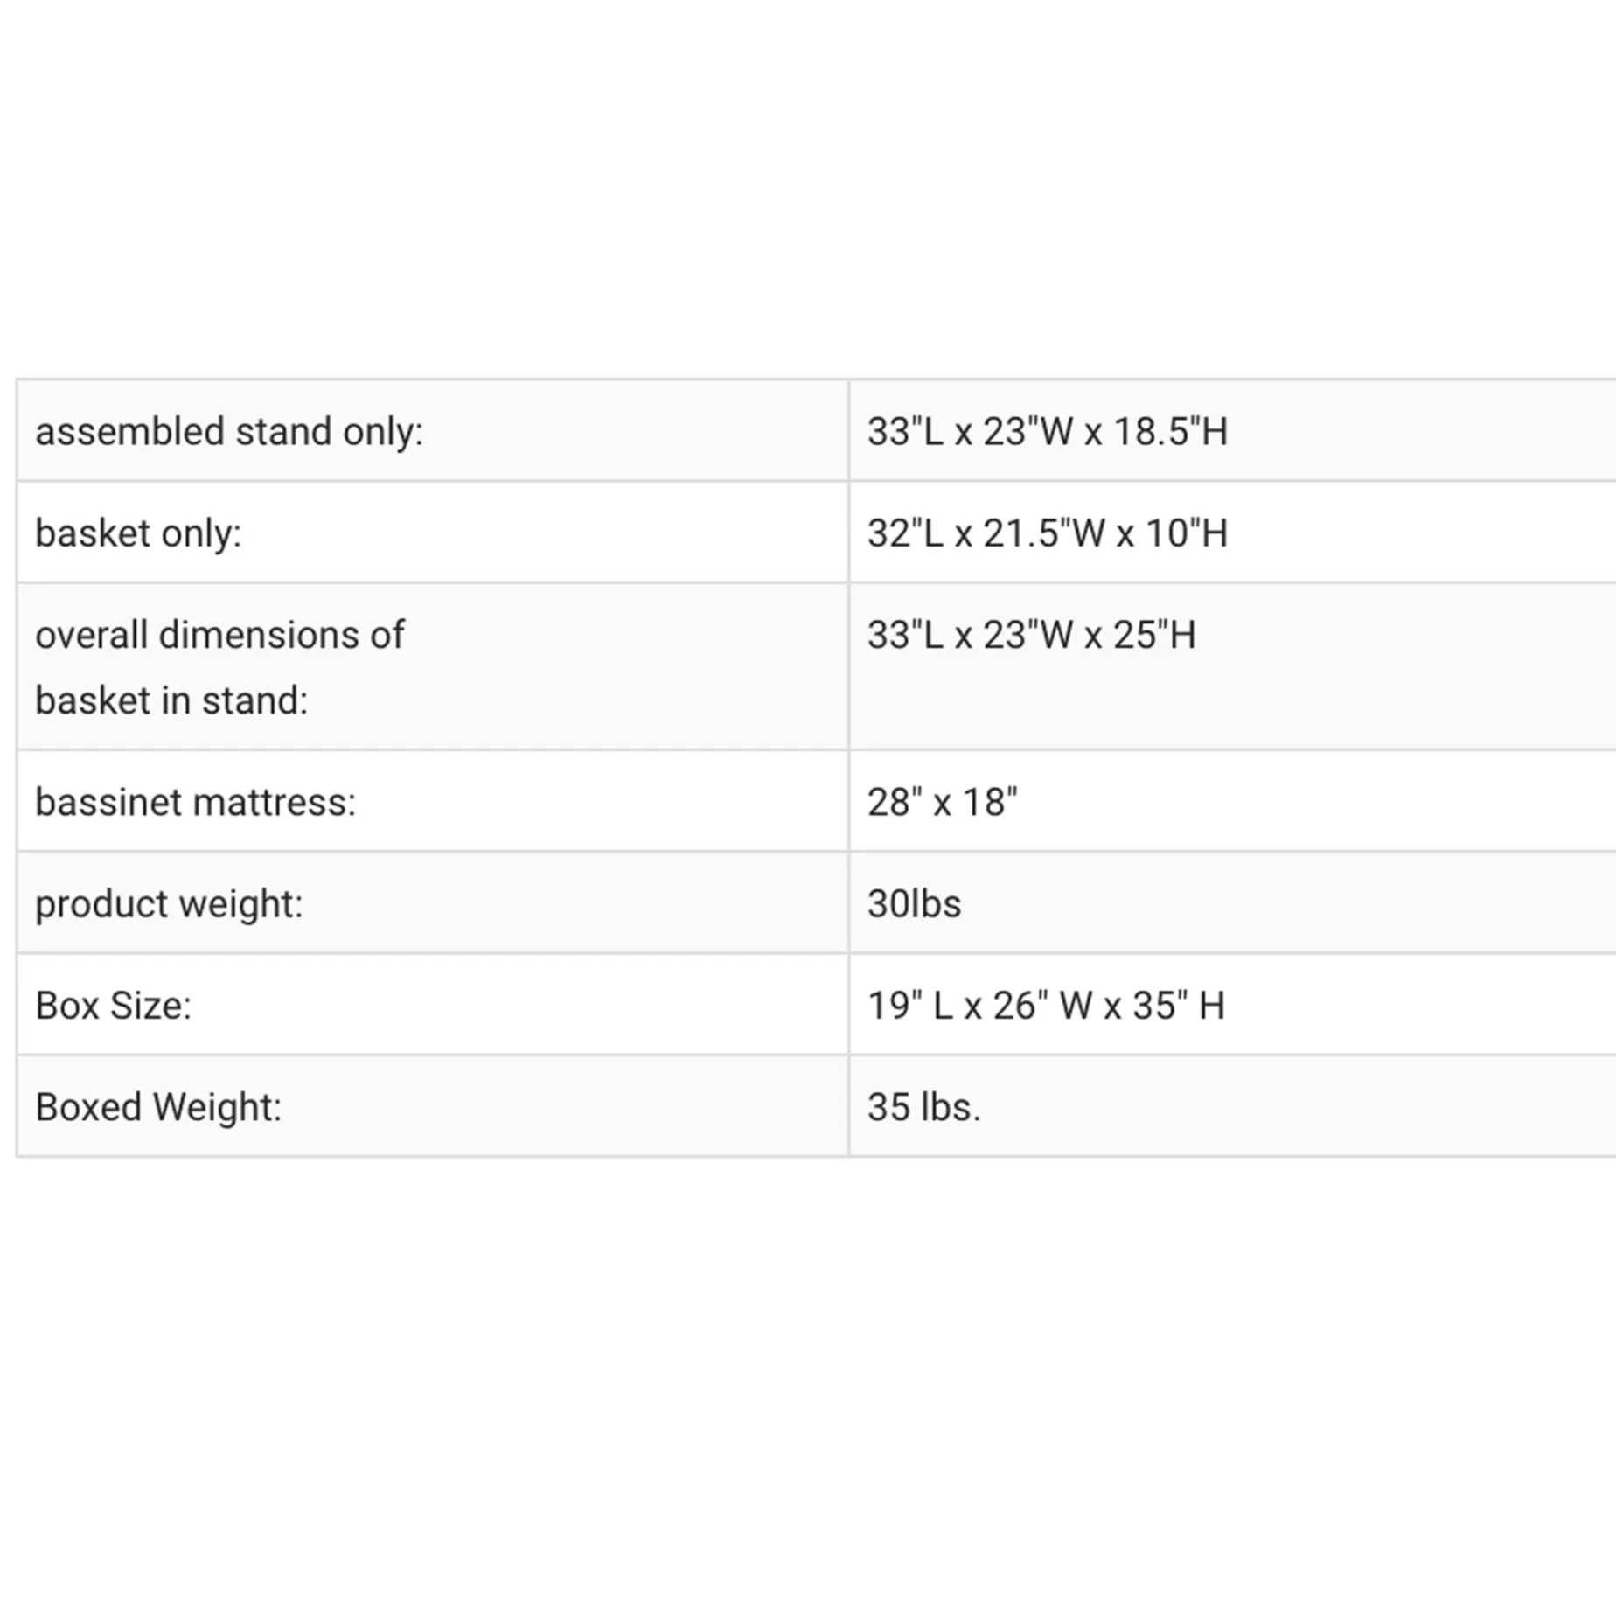
Task: Select the 33"L x 23"W x 25"H value
Action: click(1031, 635)
